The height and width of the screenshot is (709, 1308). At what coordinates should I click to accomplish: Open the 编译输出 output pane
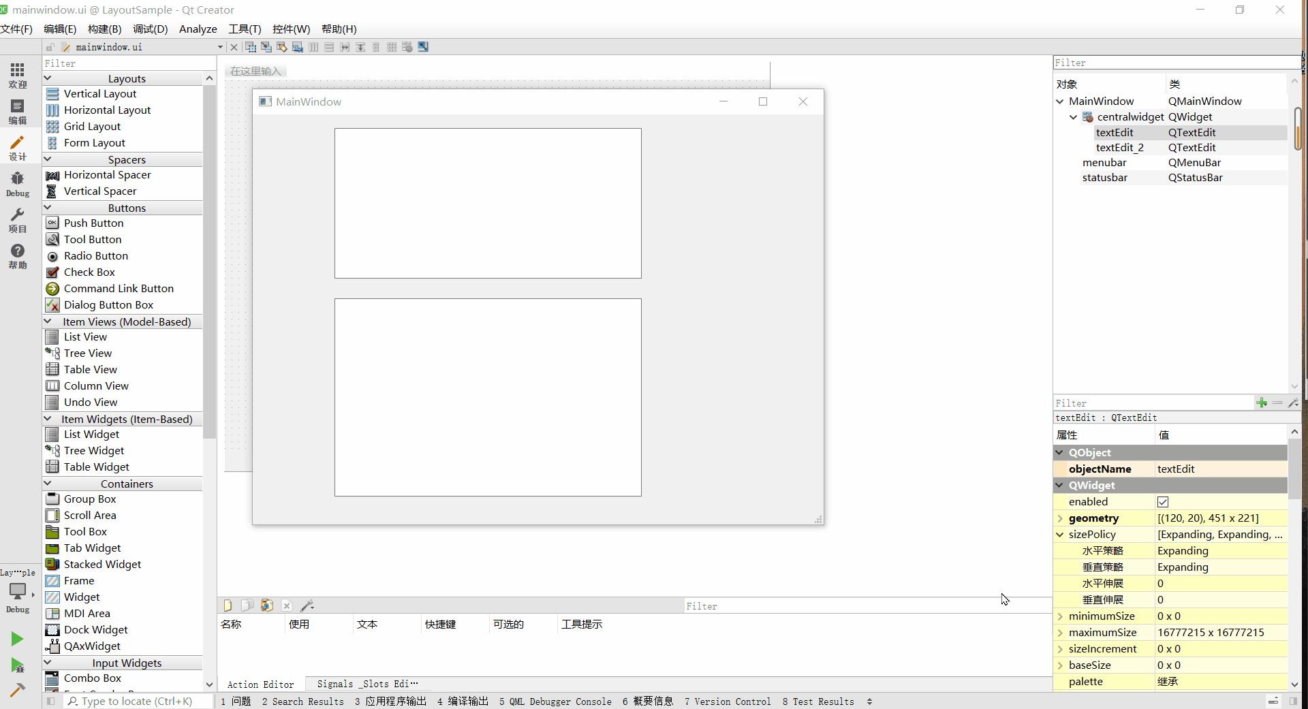point(463,702)
